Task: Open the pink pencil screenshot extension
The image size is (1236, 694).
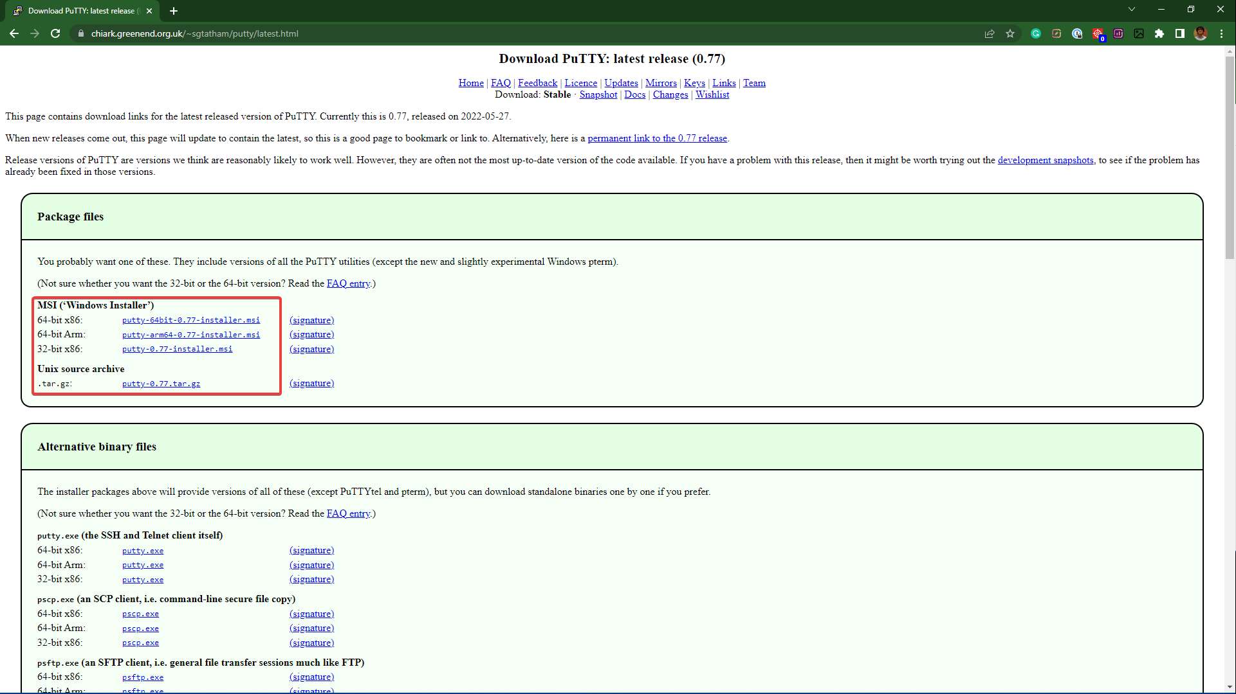Action: [x=1056, y=33]
